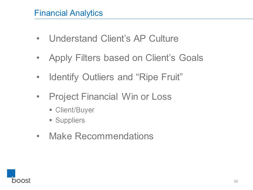The height and width of the screenshot is (190, 253).
Task: Click the bullet dot before Understand Client's
Action: click(x=38, y=39)
